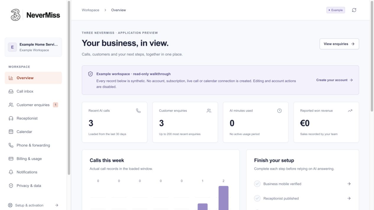Screen dimensions: 374x210
Task: Click "Up to 200 most recent enquiries" text
Action: (x=180, y=134)
